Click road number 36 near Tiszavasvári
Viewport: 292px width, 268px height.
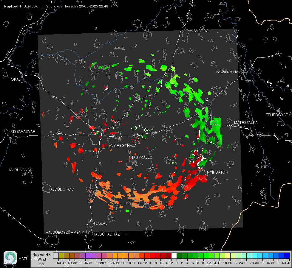coord(18,137)
